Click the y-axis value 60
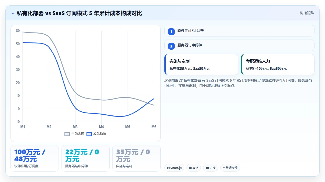The width and height of the screenshot is (325, 182). 18,31
